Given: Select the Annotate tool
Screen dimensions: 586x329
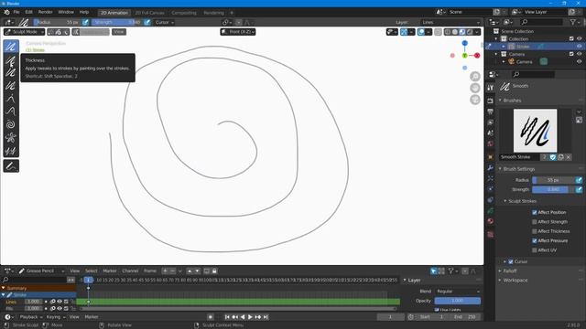Looking at the screenshot, I should click(x=11, y=166).
